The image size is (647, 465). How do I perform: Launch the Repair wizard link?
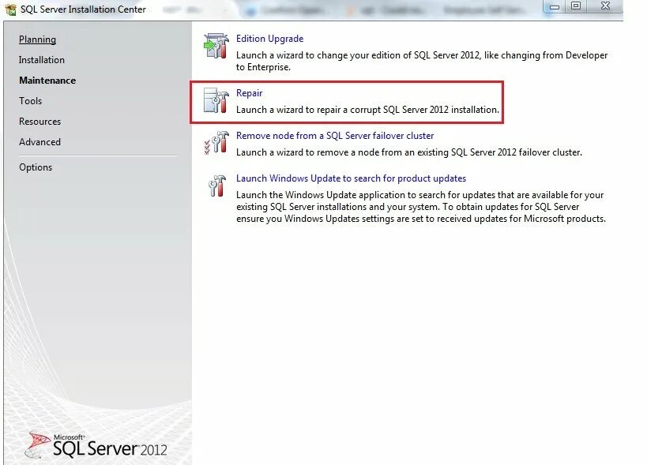[x=249, y=93]
